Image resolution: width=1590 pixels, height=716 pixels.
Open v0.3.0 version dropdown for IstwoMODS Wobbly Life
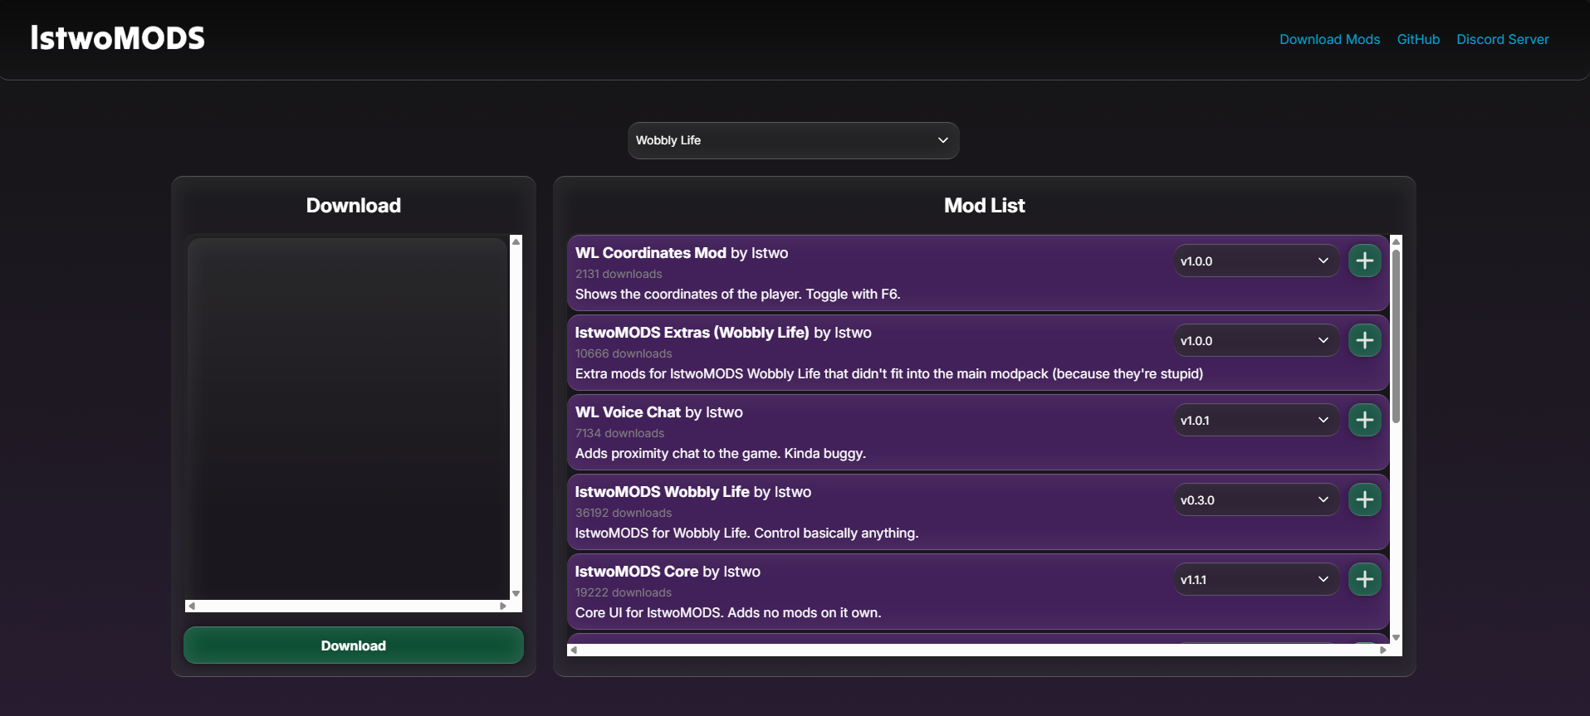click(x=1255, y=499)
